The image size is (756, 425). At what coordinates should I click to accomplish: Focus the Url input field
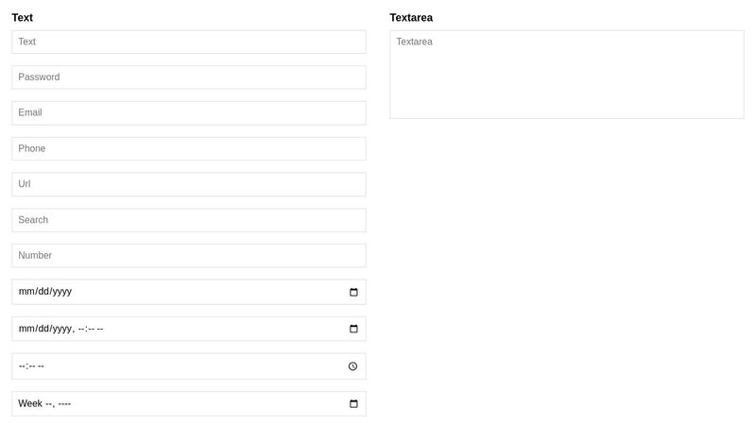pyautogui.click(x=189, y=184)
